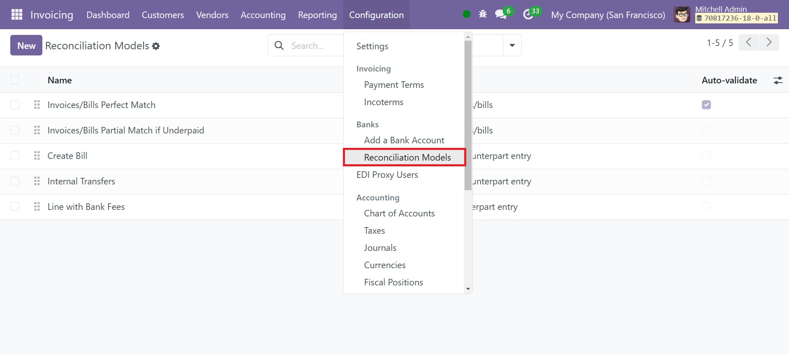Click the Configuration menu scrollbar thumb
This screenshot has height=354, width=789.
pyautogui.click(x=468, y=115)
